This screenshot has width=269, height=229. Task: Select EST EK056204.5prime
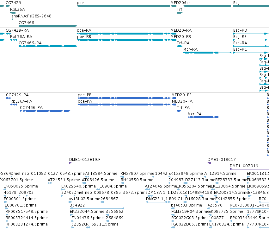(x=194, y=186)
